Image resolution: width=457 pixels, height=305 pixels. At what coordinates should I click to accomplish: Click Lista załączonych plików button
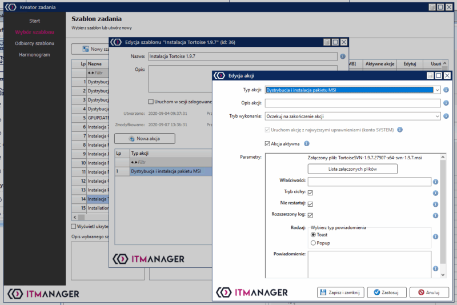point(352,169)
